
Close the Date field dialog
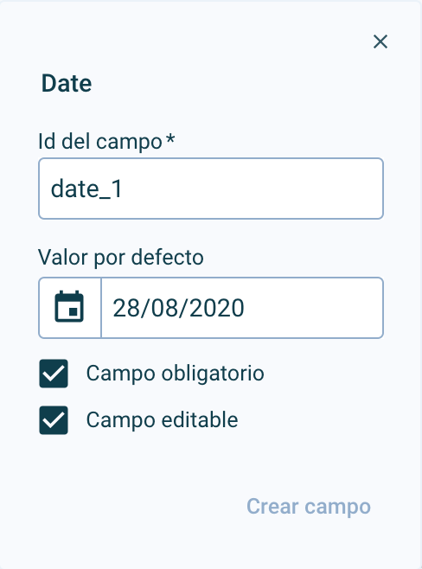coord(380,42)
